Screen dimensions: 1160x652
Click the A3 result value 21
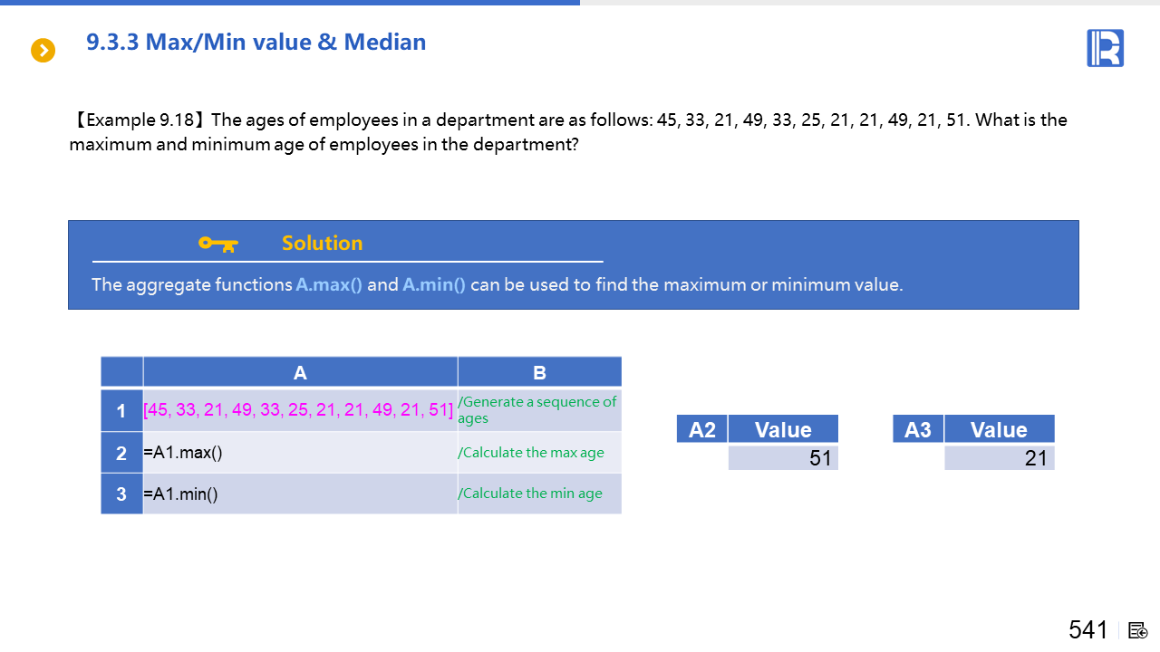tap(1000, 458)
